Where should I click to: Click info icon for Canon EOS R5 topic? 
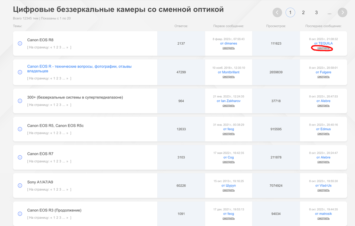coord(20,129)
